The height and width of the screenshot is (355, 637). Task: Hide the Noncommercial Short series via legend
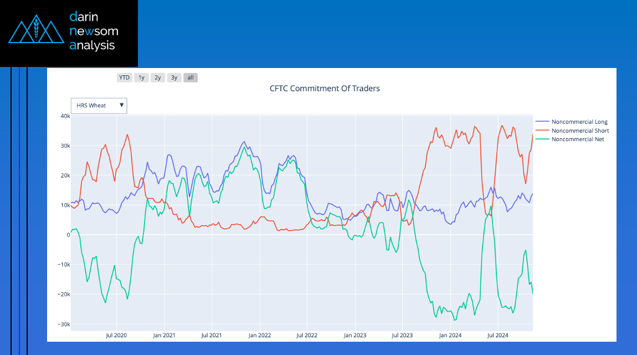[x=580, y=130]
